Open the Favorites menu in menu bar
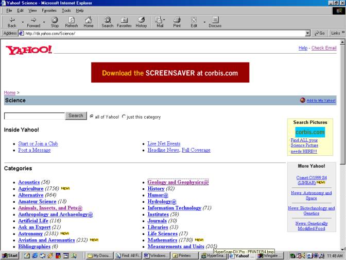Viewport: 346px width, 260px height. pyautogui.click(x=49, y=10)
